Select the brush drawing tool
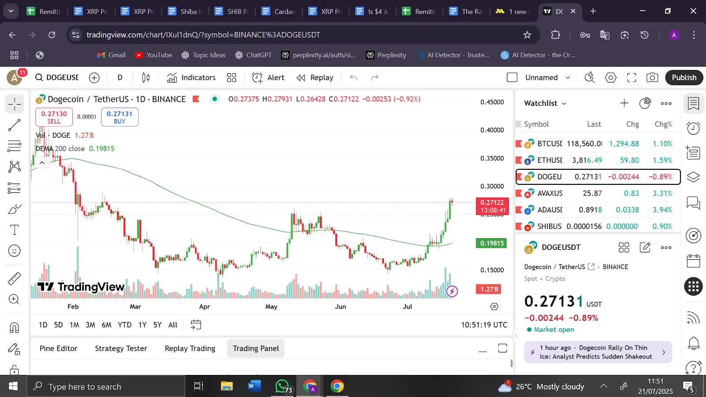This screenshot has height=397, width=706. point(15,209)
